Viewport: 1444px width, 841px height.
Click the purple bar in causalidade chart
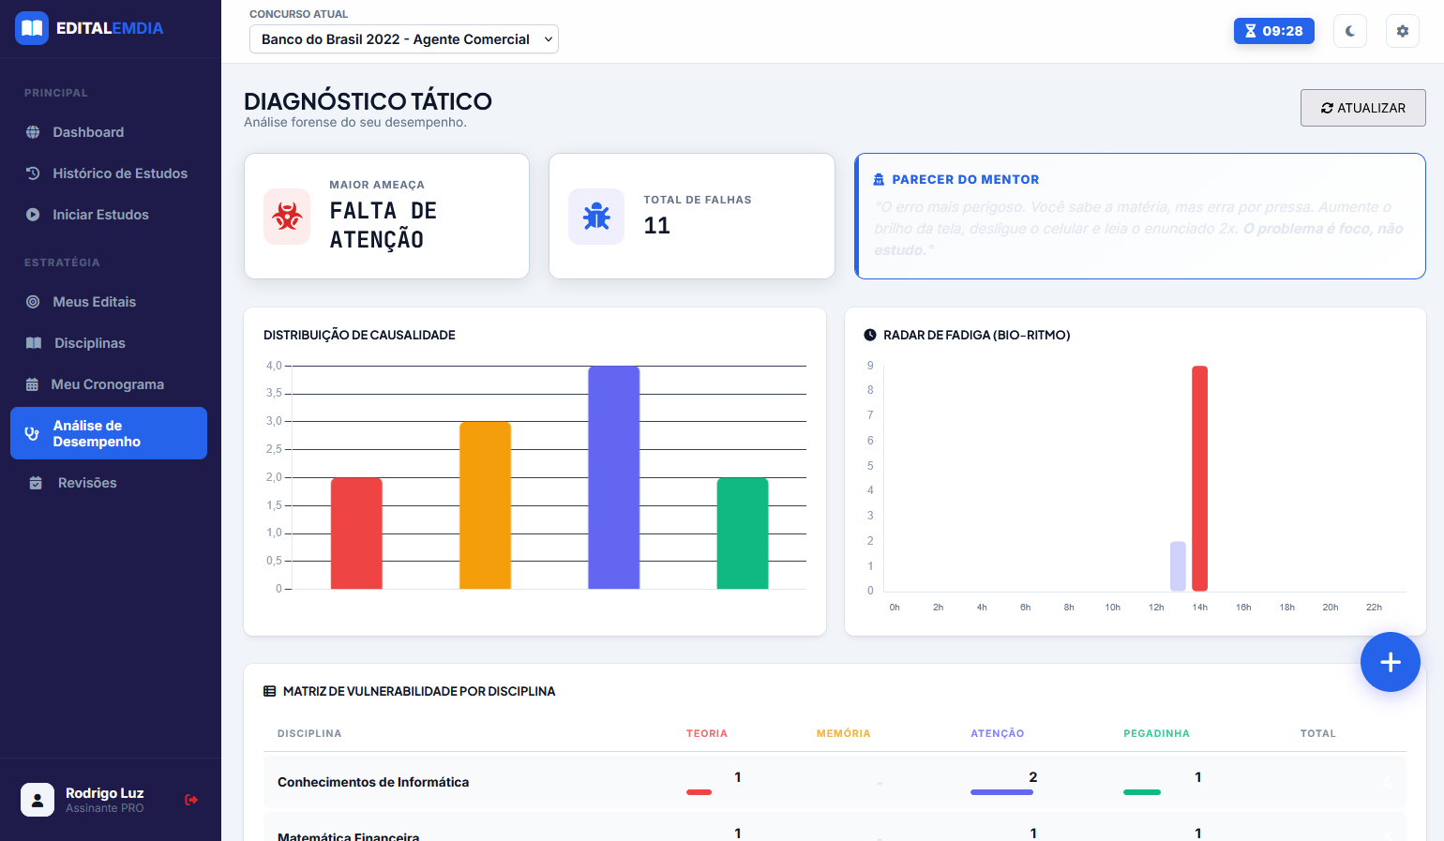click(613, 477)
